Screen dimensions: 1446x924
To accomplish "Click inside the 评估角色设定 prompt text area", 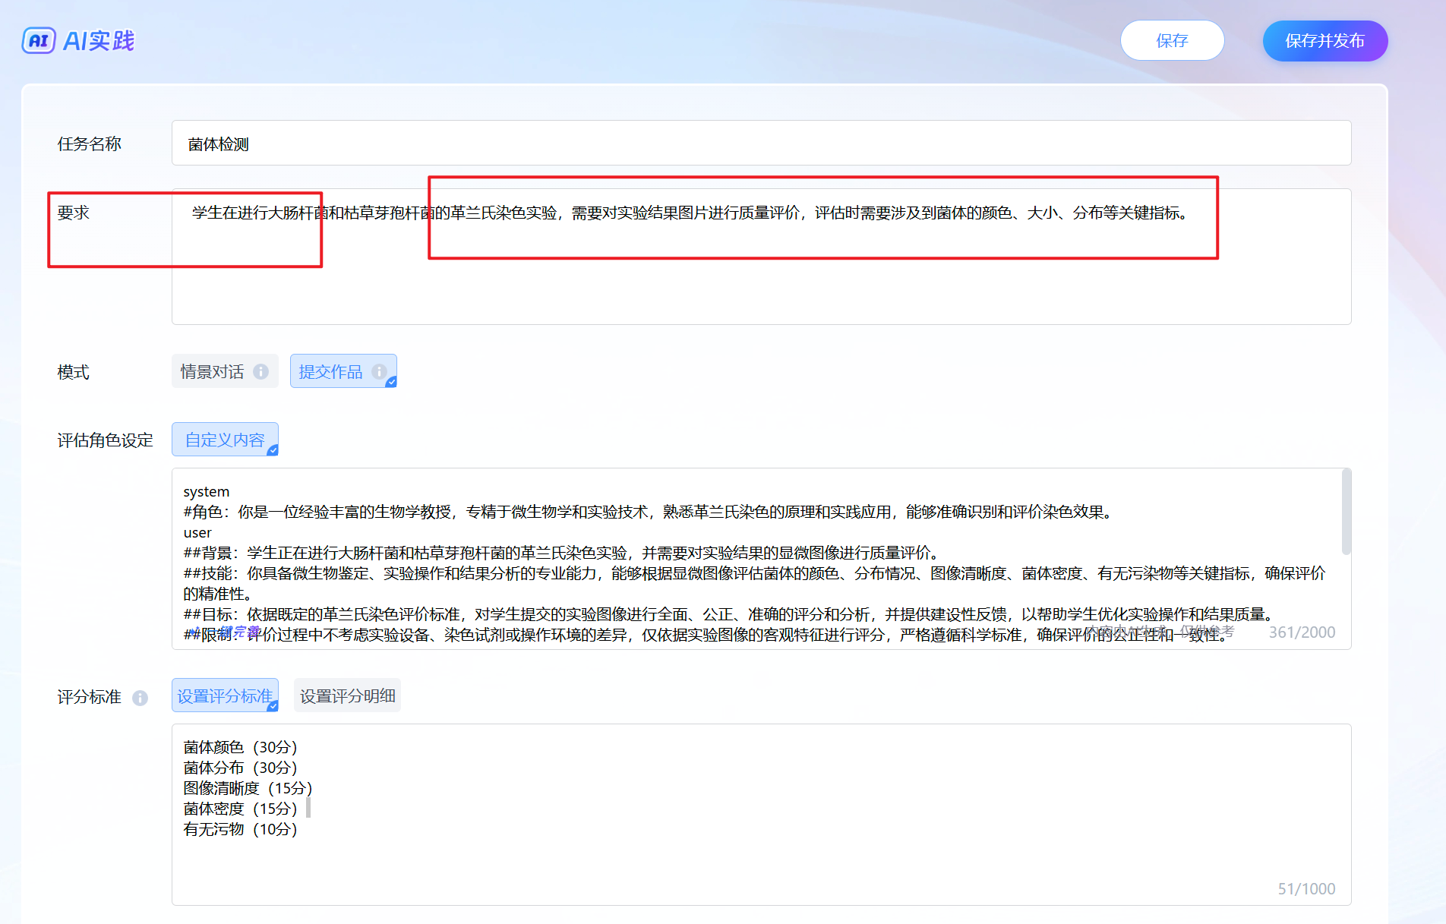I will 759,562.
